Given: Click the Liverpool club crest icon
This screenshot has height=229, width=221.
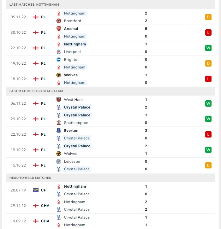Looking at the screenshot, I should point(59,52).
